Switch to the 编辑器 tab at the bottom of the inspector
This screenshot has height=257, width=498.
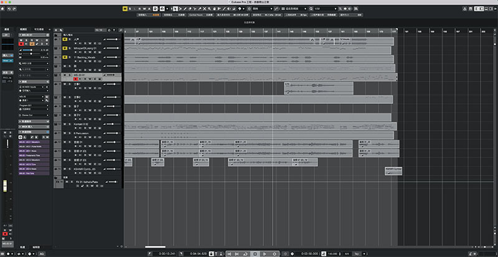tap(35, 247)
